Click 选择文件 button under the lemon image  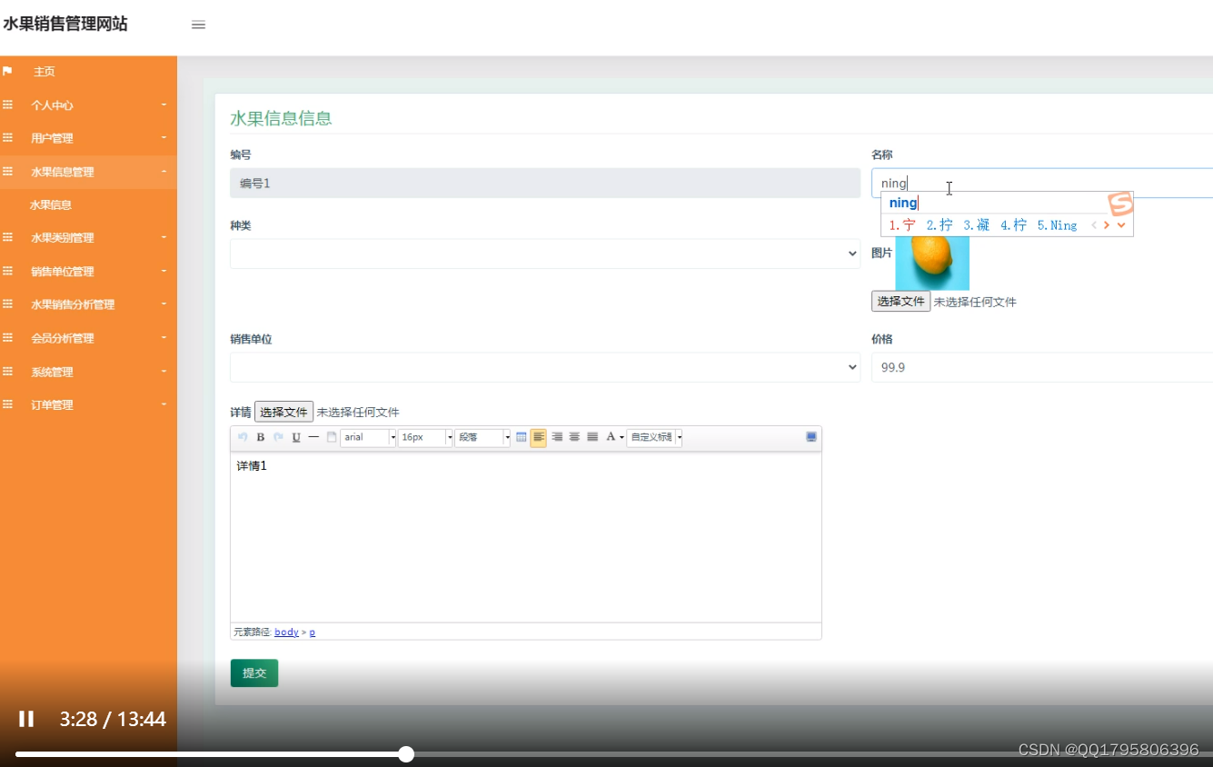[x=900, y=302]
